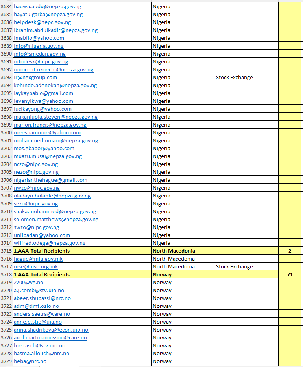Click anders.saetra@care.no link
Image resolution: width=303 pixels, height=367 pixels.
pyautogui.click(x=42, y=314)
